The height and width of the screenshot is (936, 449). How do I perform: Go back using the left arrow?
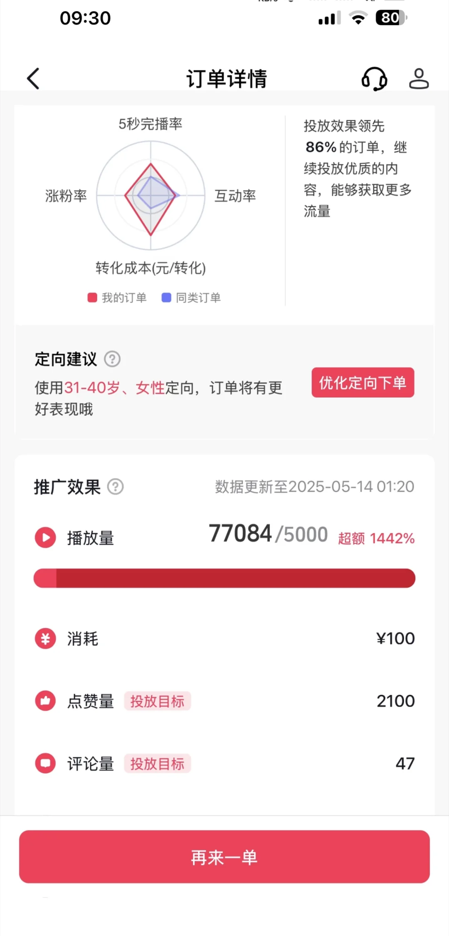33,78
